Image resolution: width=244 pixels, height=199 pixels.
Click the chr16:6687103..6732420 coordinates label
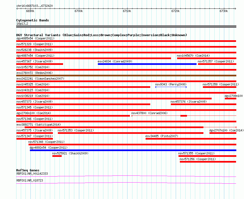[35, 6]
